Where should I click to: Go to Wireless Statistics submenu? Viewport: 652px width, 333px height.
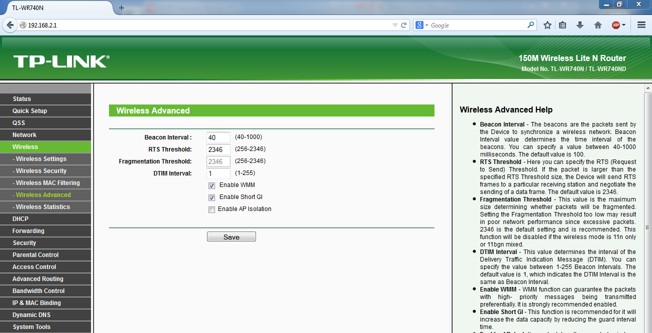[x=45, y=207]
